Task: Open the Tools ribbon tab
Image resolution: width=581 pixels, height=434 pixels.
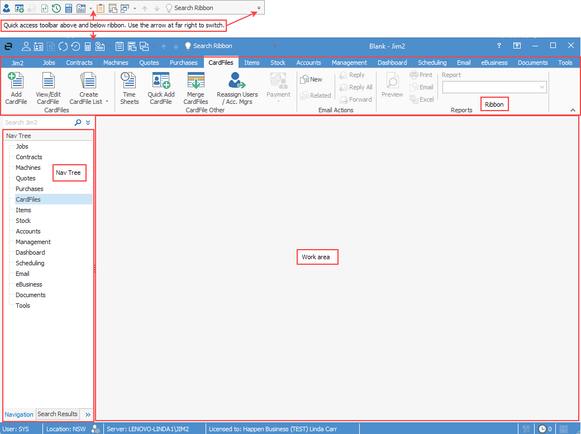Action: 565,63
